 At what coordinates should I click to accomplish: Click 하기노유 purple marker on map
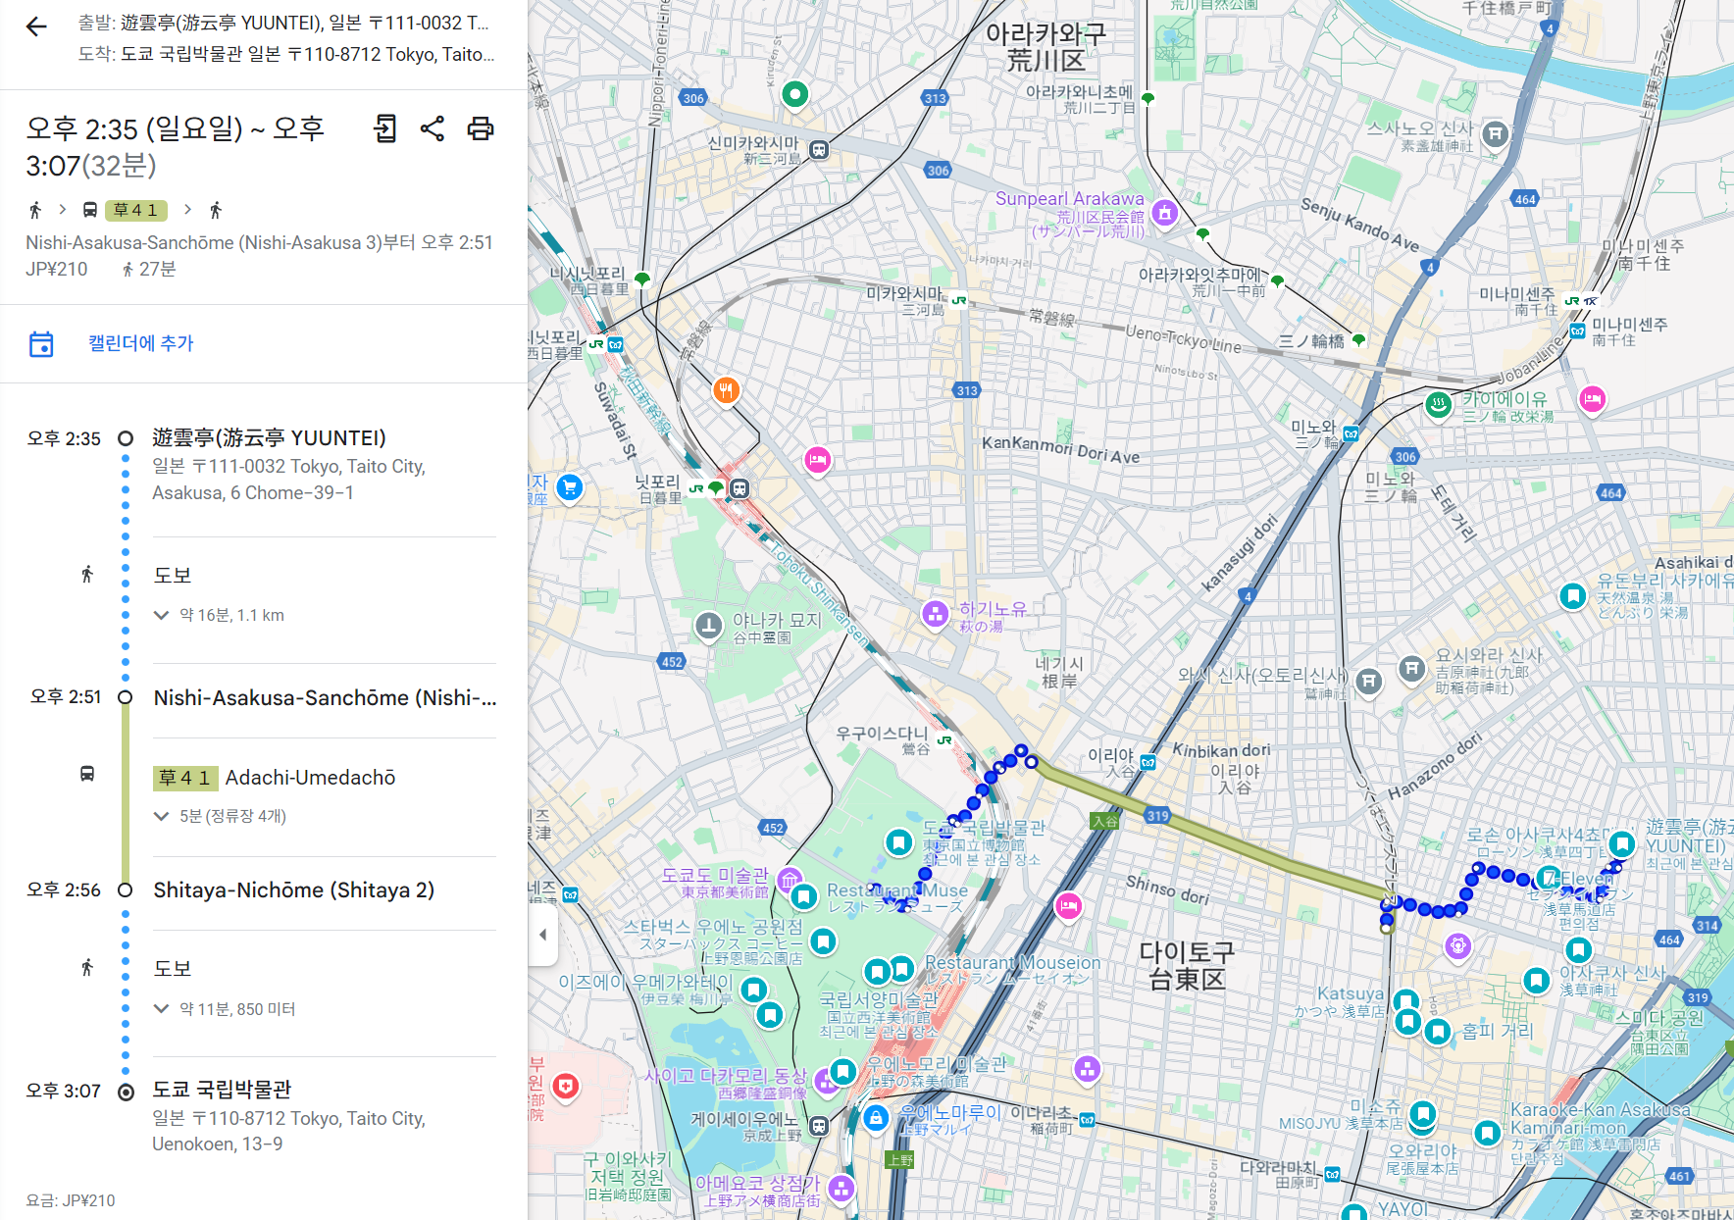point(936,614)
